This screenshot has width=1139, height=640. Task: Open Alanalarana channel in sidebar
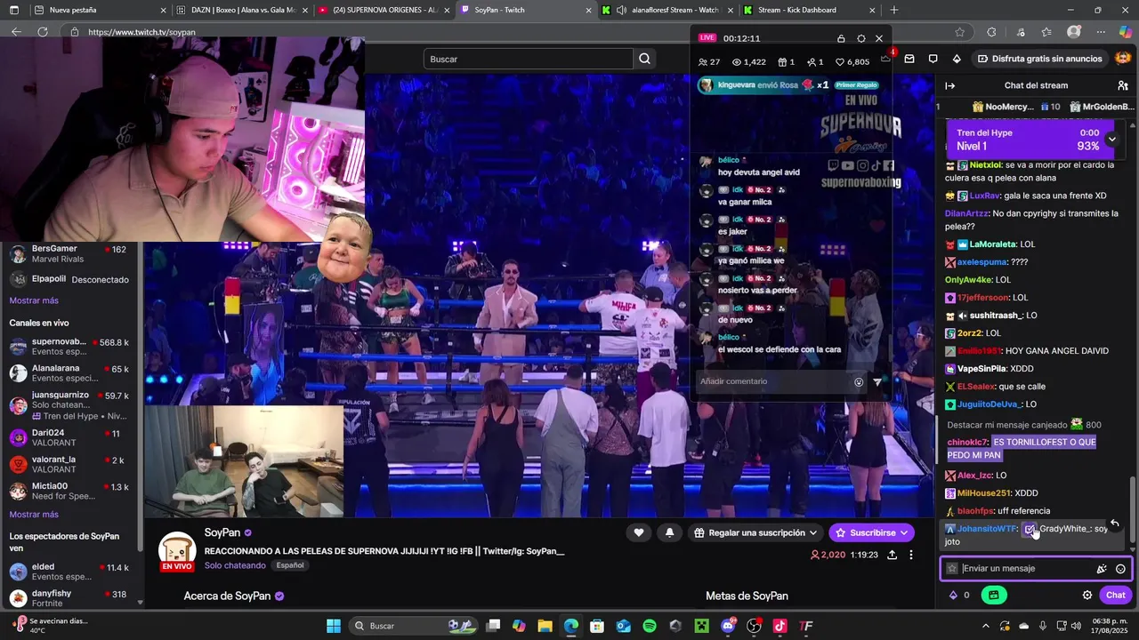tap(69, 372)
